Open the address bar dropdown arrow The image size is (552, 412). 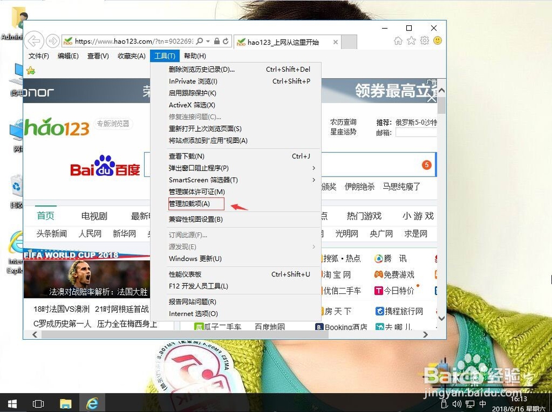pos(208,41)
